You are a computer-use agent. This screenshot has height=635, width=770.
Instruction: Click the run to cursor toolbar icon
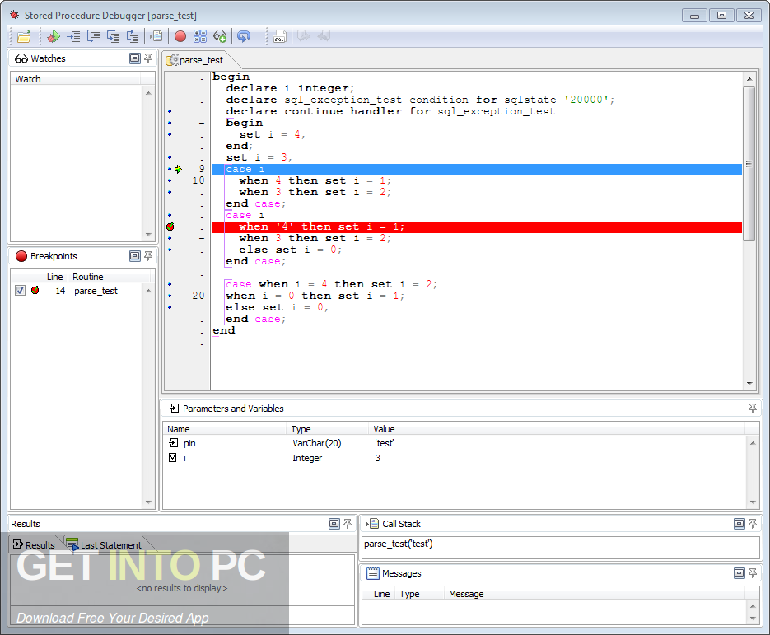pyautogui.click(x=73, y=36)
